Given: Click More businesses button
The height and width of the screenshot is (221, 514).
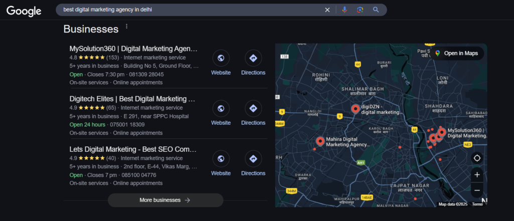Looking at the screenshot, I should pyautogui.click(x=166, y=200).
